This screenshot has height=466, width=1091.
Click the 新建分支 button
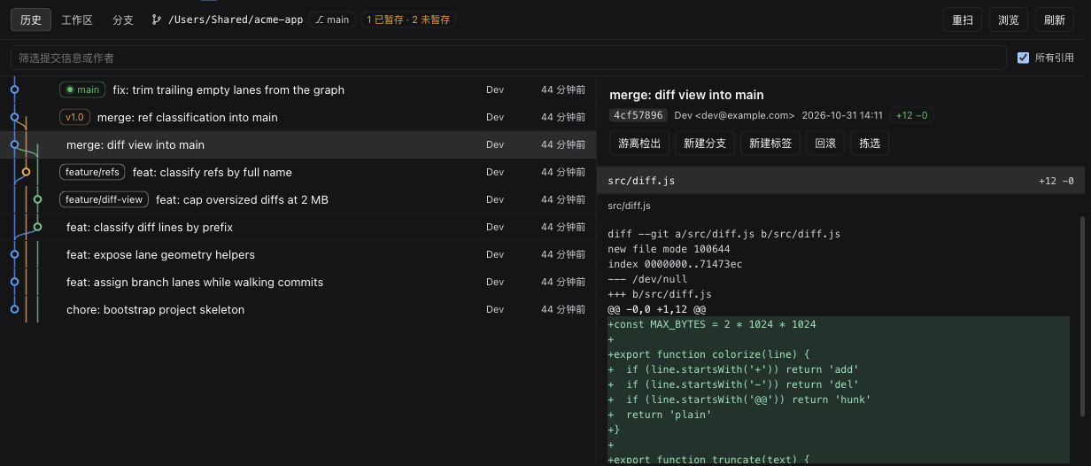pos(706,143)
